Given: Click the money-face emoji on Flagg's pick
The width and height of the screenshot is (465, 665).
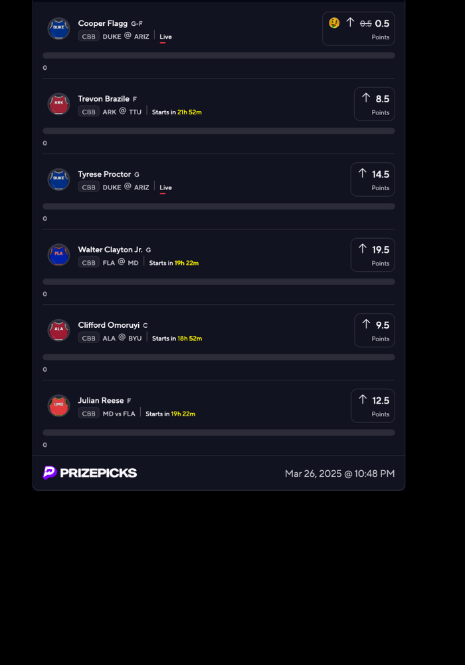Looking at the screenshot, I should 334,23.
